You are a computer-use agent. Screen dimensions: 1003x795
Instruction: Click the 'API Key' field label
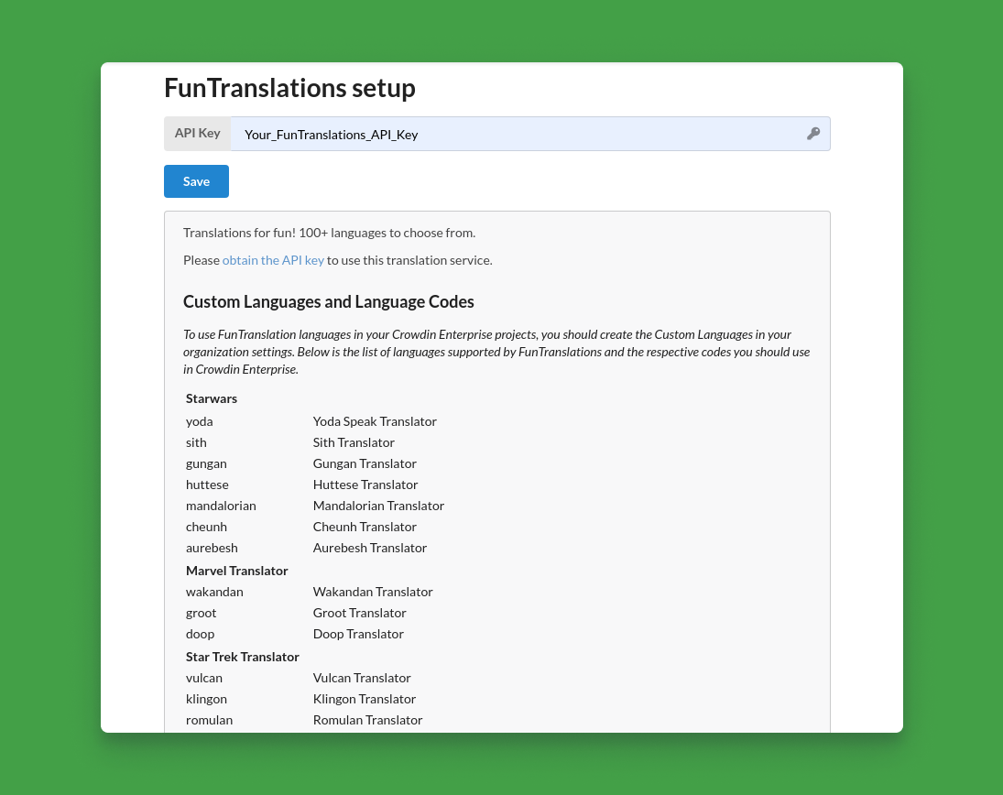point(198,133)
